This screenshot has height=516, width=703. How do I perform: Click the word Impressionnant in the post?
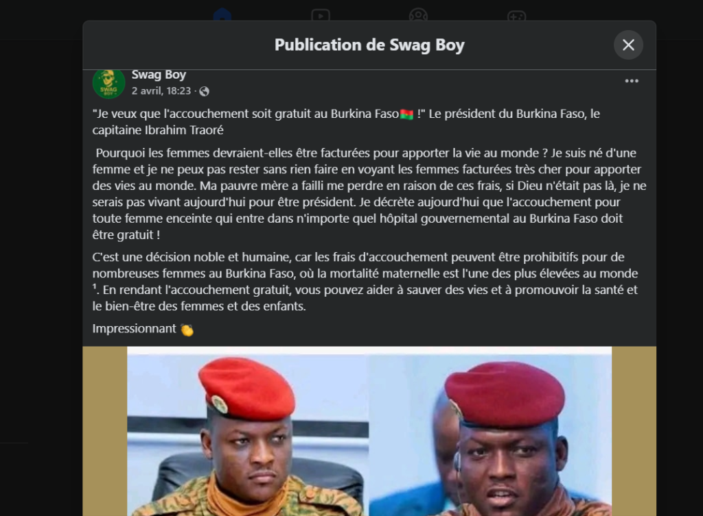tap(134, 329)
